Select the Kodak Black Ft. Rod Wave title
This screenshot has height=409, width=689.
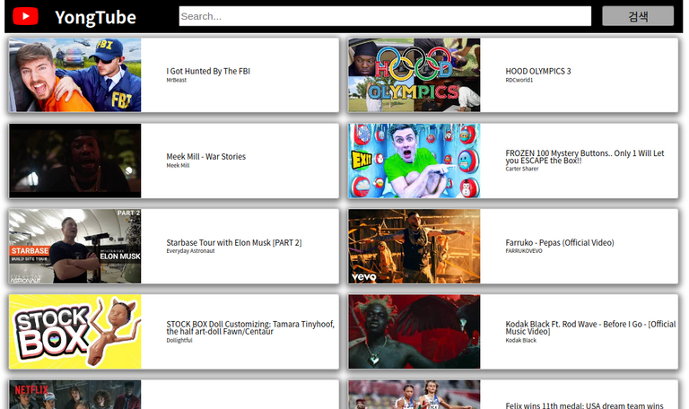[590, 327]
